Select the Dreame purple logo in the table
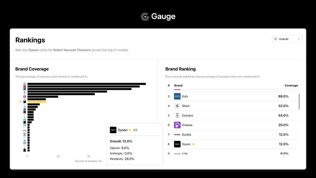The height and width of the screenshot is (178, 316). (177, 125)
